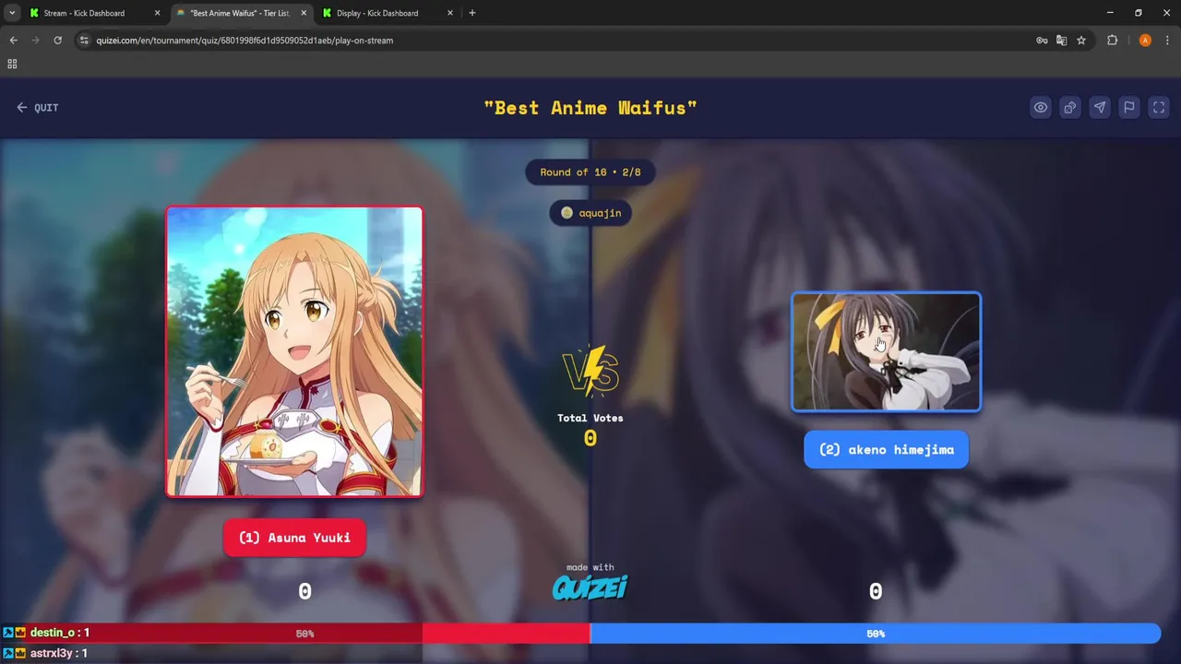Open the browser extensions puzzle icon
Image resolution: width=1181 pixels, height=664 pixels.
(1112, 41)
